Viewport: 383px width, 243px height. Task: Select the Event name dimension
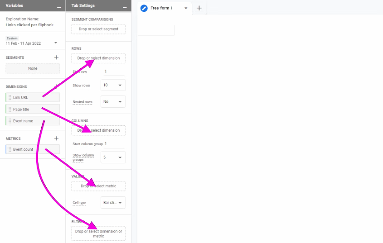(x=33, y=121)
